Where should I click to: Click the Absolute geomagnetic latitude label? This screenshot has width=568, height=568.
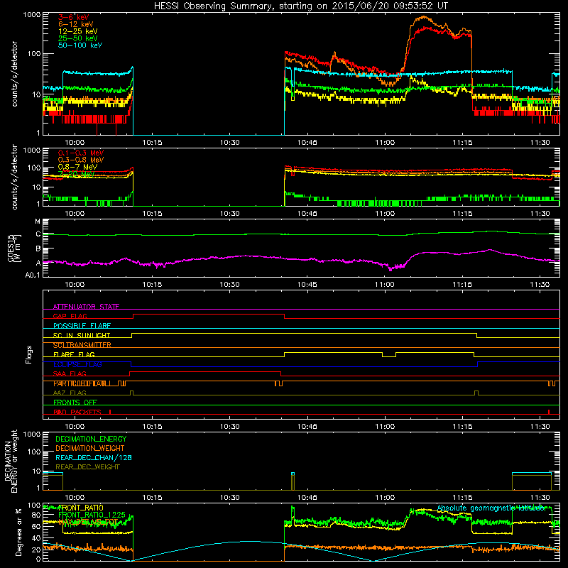pos(491,508)
